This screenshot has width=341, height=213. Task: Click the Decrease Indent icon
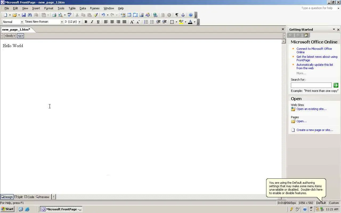pos(158,22)
